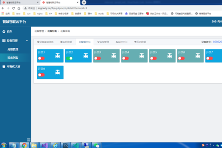Viewport: 222px width, 148px height.
Task: Toggle the 开关5 switch
Action: coord(154,58)
